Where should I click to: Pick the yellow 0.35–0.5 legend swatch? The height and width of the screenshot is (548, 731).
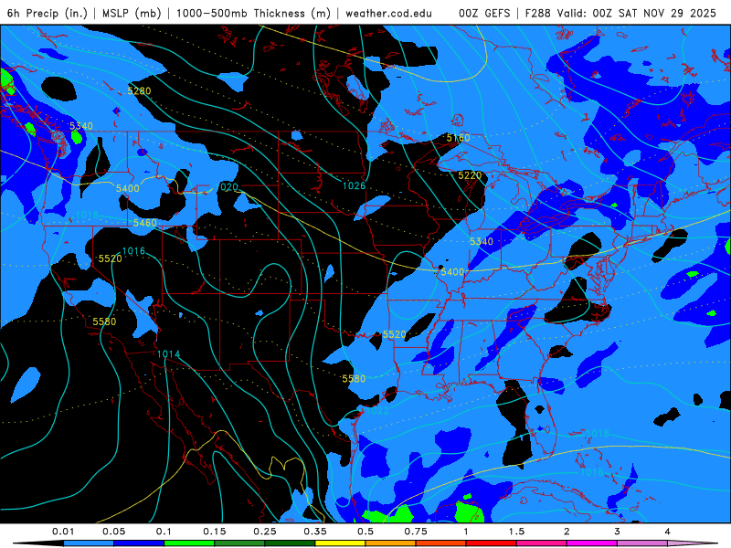pyautogui.click(x=340, y=543)
